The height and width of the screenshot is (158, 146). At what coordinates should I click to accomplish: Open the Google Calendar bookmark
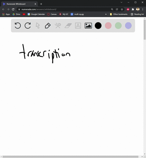point(36,14)
